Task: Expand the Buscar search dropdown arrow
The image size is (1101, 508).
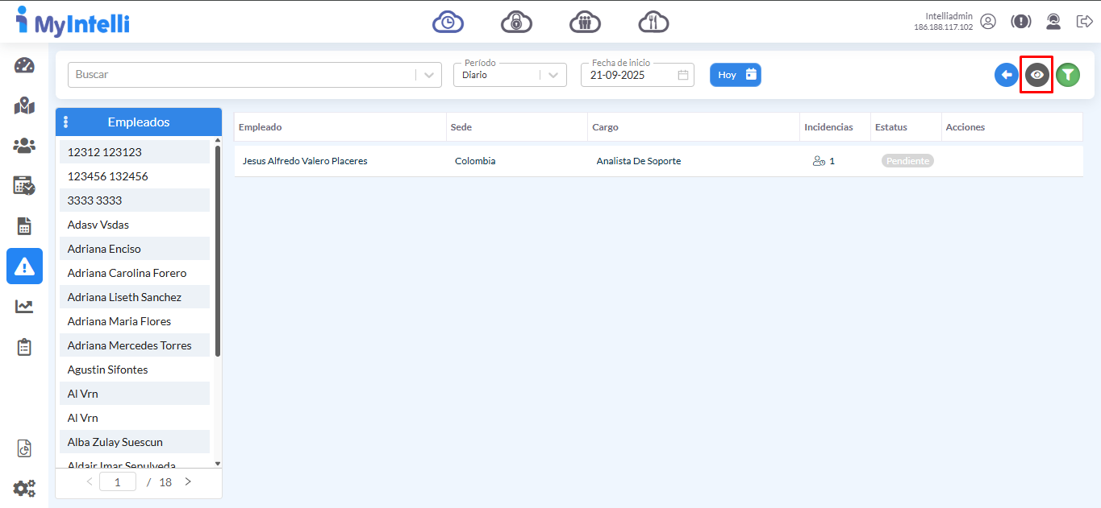Action: point(429,75)
